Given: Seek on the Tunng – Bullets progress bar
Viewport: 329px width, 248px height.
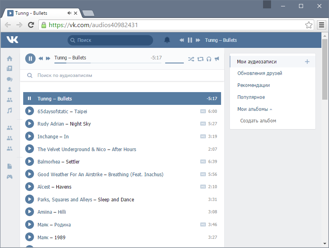Looking at the screenshot, I should tap(108, 63).
